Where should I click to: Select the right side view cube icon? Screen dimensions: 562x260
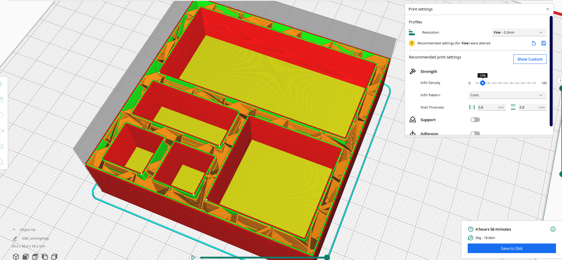(x=54, y=256)
